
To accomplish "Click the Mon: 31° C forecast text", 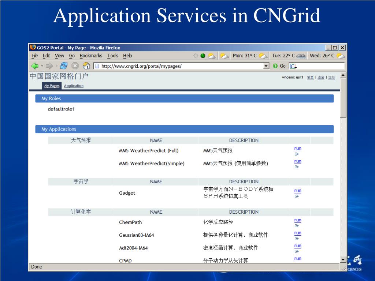I will [245, 56].
